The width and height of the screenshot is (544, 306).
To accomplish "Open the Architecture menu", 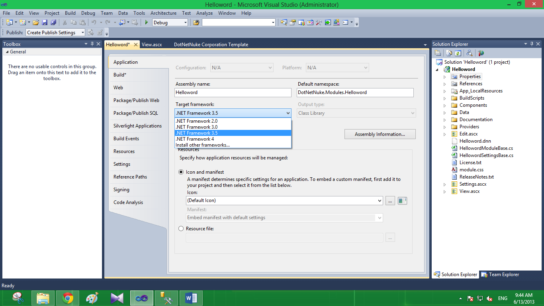I will point(163,13).
